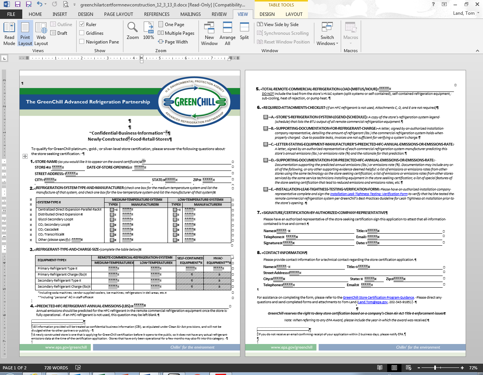The height and width of the screenshot is (375, 483).
Task: Check box B for Refrigerant Charge documentation
Action: [x=266, y=129]
